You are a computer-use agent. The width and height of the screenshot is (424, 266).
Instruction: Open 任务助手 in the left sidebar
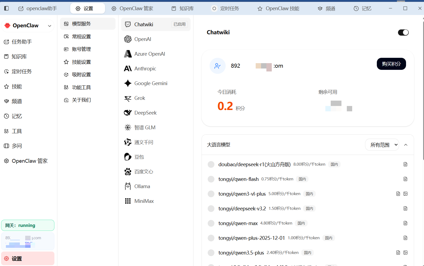pos(28,42)
